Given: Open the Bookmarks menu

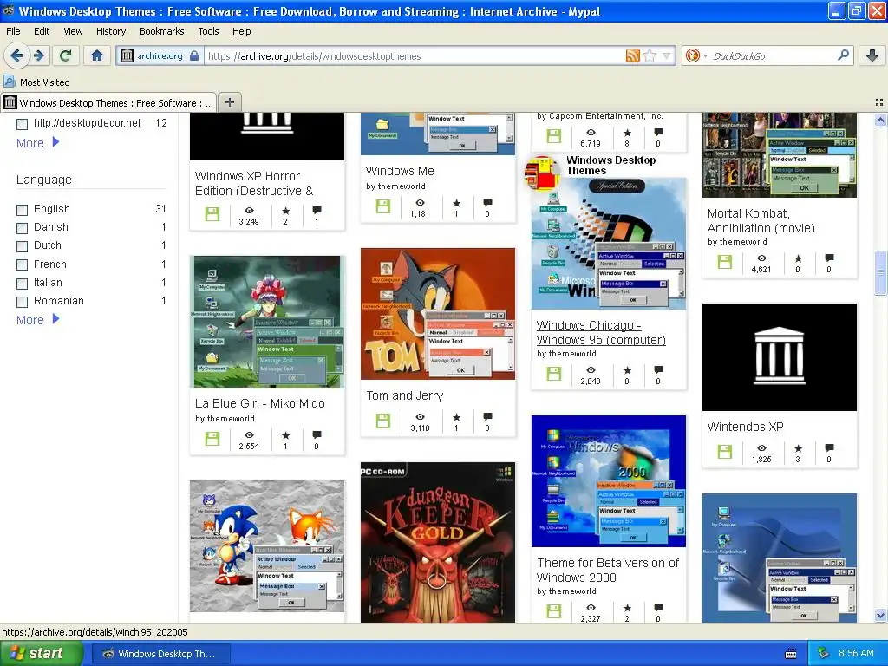Looking at the screenshot, I should (162, 31).
